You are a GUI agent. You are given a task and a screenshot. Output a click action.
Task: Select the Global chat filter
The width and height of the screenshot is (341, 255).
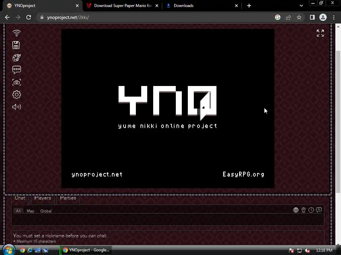46,211
